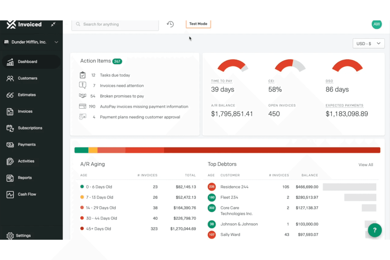Screen dimensions: 390x260
Task: Open the AW user avatar menu
Action: (x=377, y=24)
